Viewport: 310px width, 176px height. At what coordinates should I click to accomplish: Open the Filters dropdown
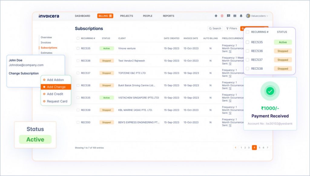[x=231, y=28]
